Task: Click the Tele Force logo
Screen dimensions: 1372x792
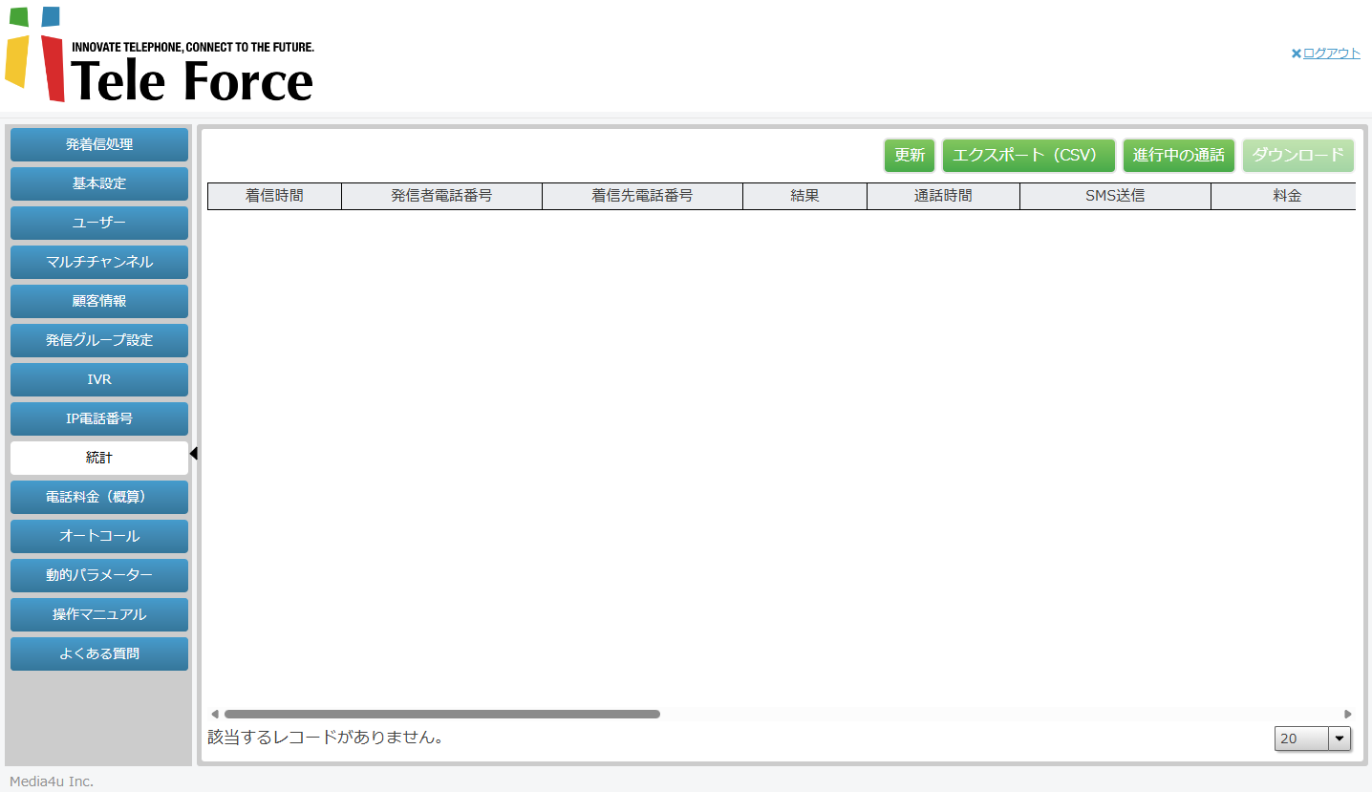Action: point(160,55)
